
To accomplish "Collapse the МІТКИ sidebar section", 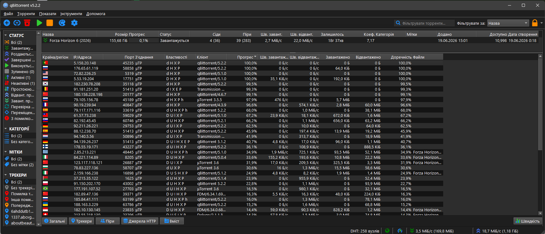I will click(x=6, y=152).
